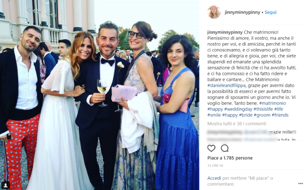Screen dimensions: 304x190
Task: Open caption author jinnyminnypinny link
Action: tap(225, 32)
